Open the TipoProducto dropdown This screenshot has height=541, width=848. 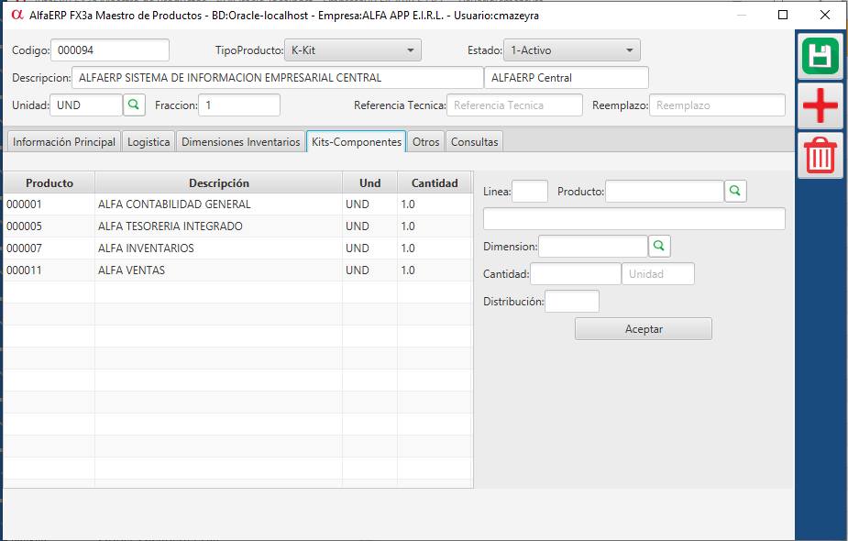pyautogui.click(x=352, y=50)
